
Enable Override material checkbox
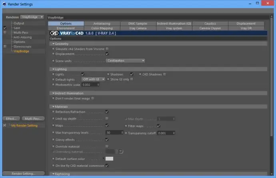[x=107, y=146]
